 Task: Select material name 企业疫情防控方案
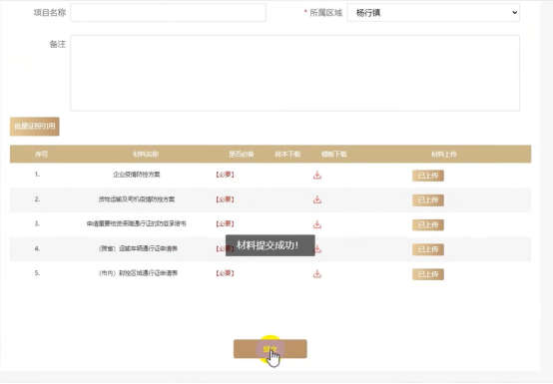click(137, 175)
